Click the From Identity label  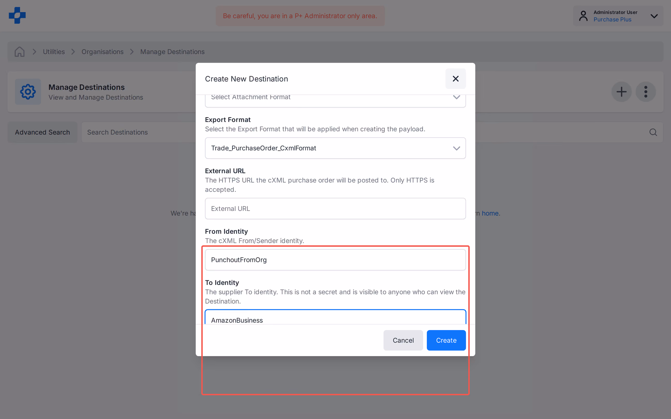pos(226,231)
